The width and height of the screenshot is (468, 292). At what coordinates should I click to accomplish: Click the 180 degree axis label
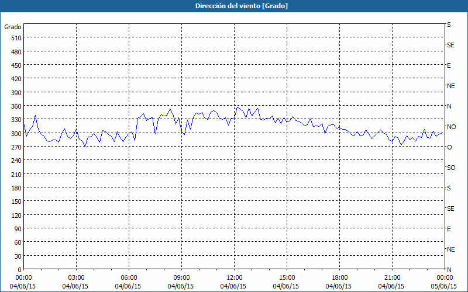(x=17, y=188)
